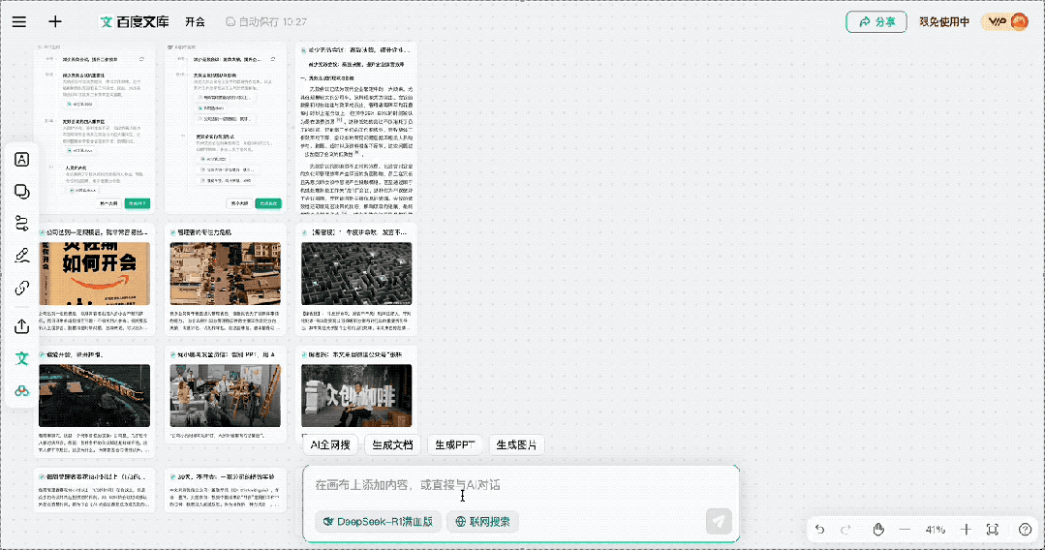Open the dark maze image thumbnail
The width and height of the screenshot is (1045, 550).
pyautogui.click(x=356, y=273)
